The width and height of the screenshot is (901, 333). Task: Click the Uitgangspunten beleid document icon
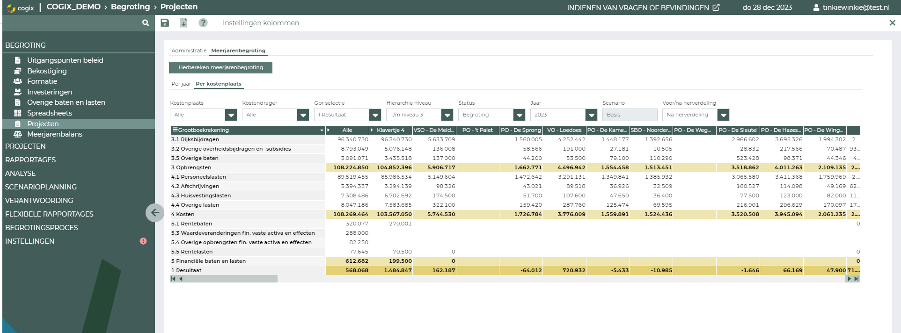click(x=18, y=60)
